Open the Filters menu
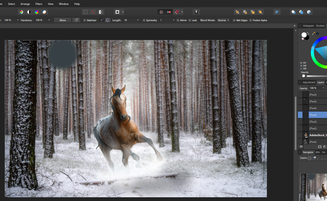 pos(39,4)
